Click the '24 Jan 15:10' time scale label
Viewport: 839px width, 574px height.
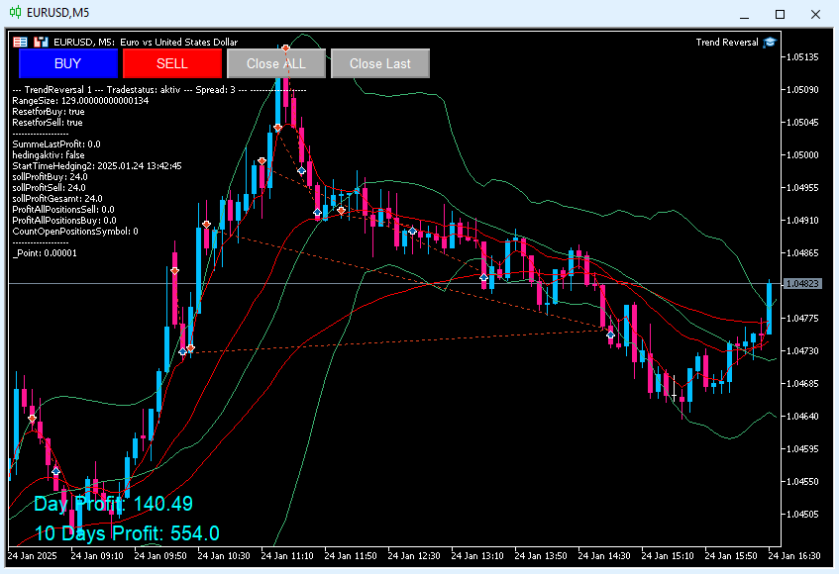(x=668, y=556)
